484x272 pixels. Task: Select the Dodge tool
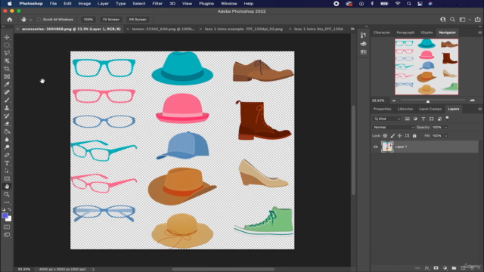click(x=7, y=147)
